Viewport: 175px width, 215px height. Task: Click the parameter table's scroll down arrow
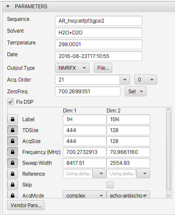point(168,196)
